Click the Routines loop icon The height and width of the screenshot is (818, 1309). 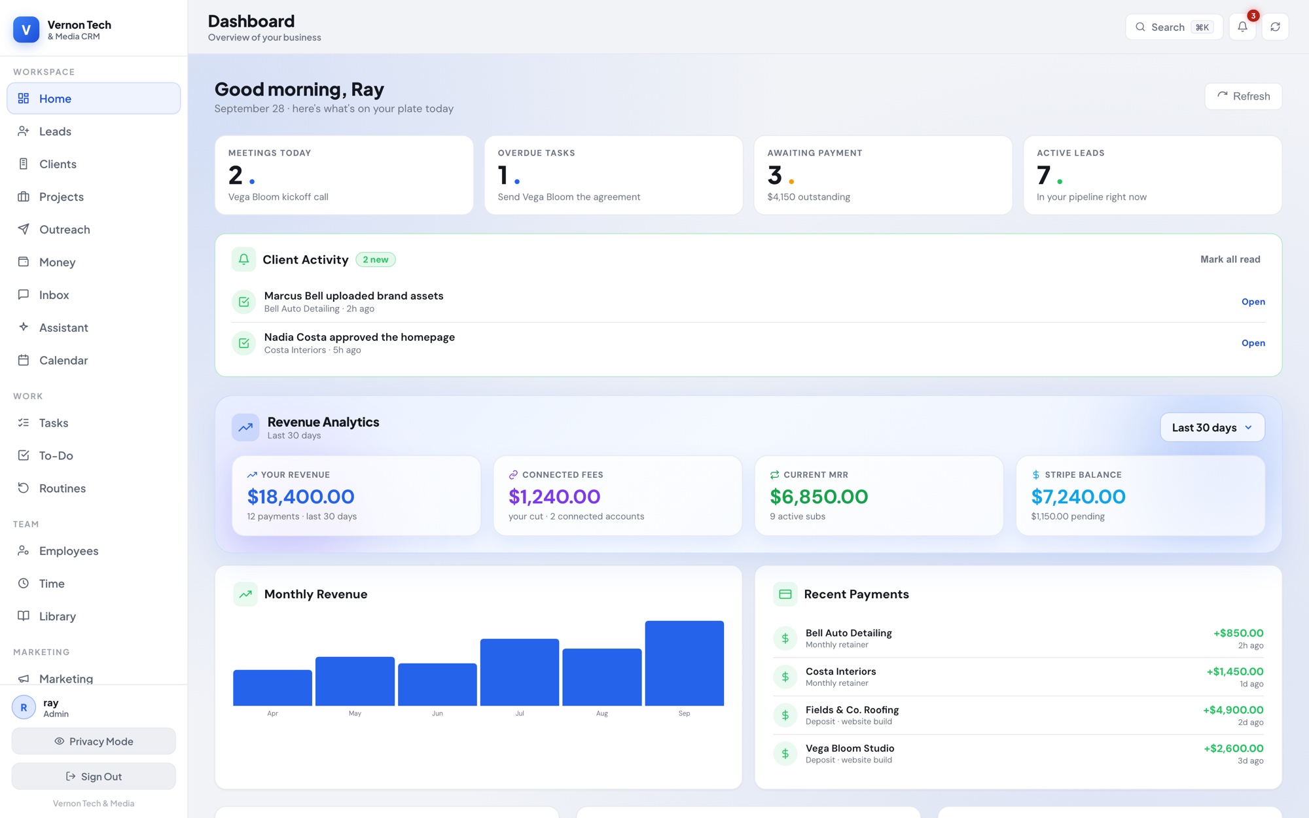pyautogui.click(x=24, y=488)
